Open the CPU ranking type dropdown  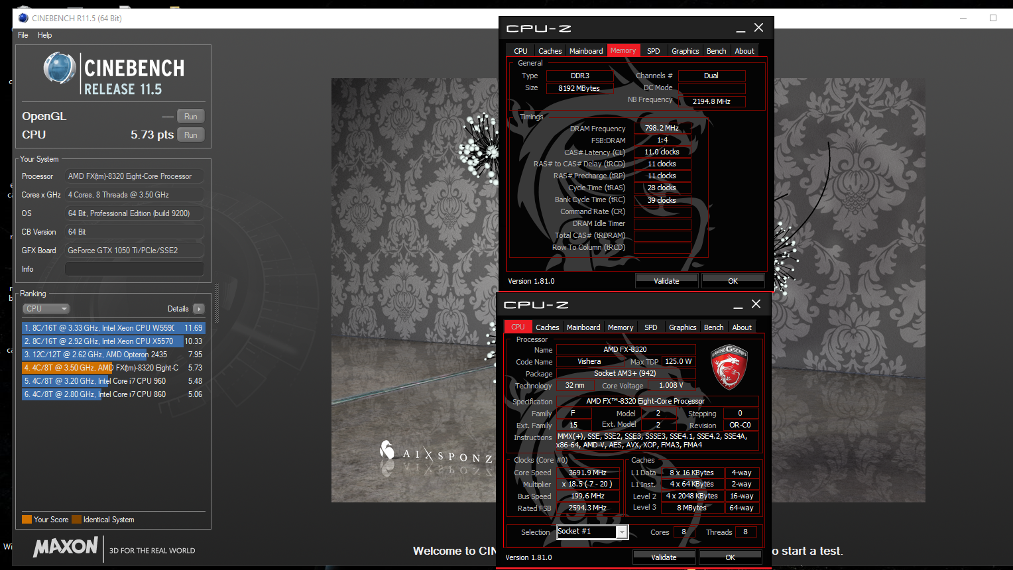click(46, 309)
